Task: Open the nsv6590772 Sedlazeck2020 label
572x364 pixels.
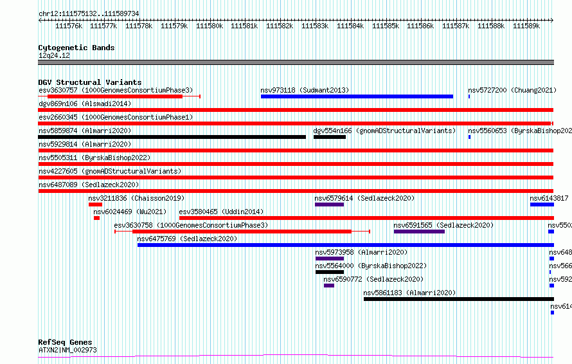Action: click(373, 279)
